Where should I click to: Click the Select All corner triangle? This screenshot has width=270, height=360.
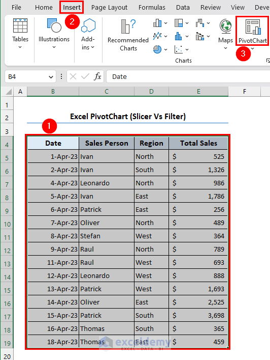point(9,92)
